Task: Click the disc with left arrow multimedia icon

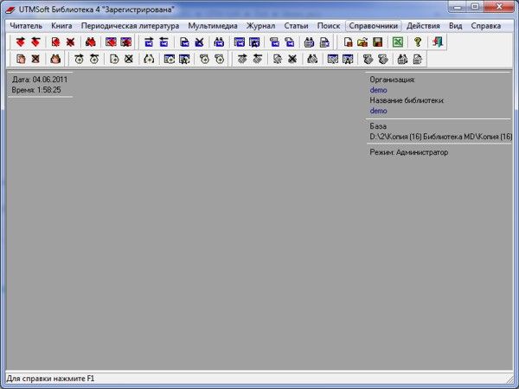Action: coord(94,59)
